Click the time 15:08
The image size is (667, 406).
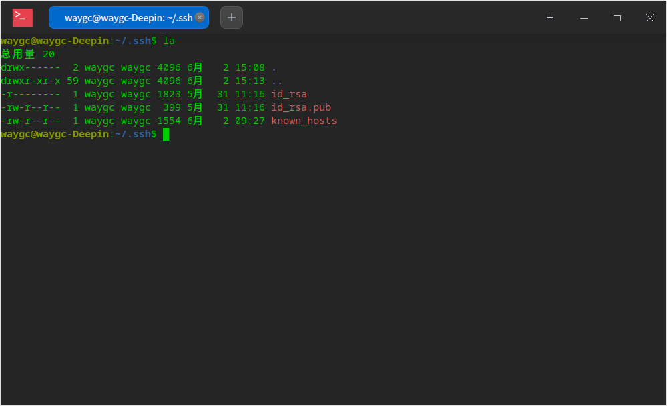tap(250, 67)
